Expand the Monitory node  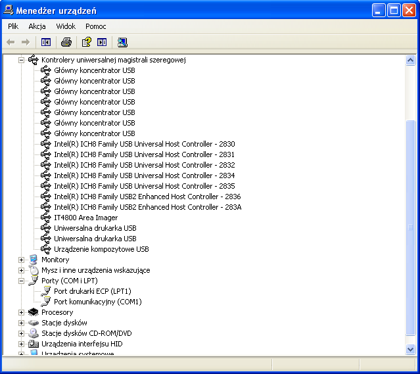click(21, 260)
